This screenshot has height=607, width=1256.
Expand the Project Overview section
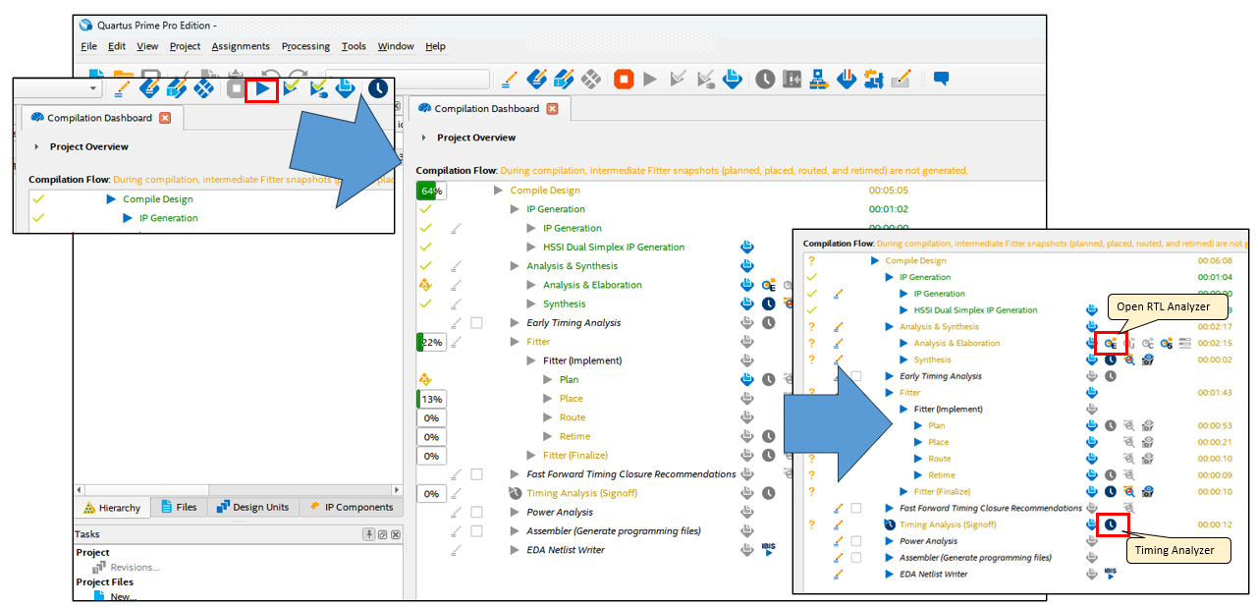(x=423, y=138)
